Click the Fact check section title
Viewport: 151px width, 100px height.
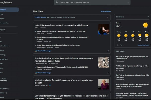pos(120,52)
